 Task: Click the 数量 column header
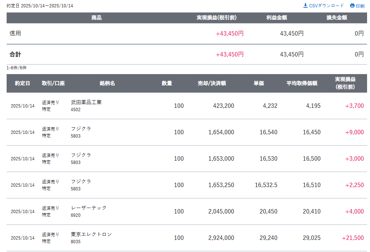click(167, 83)
